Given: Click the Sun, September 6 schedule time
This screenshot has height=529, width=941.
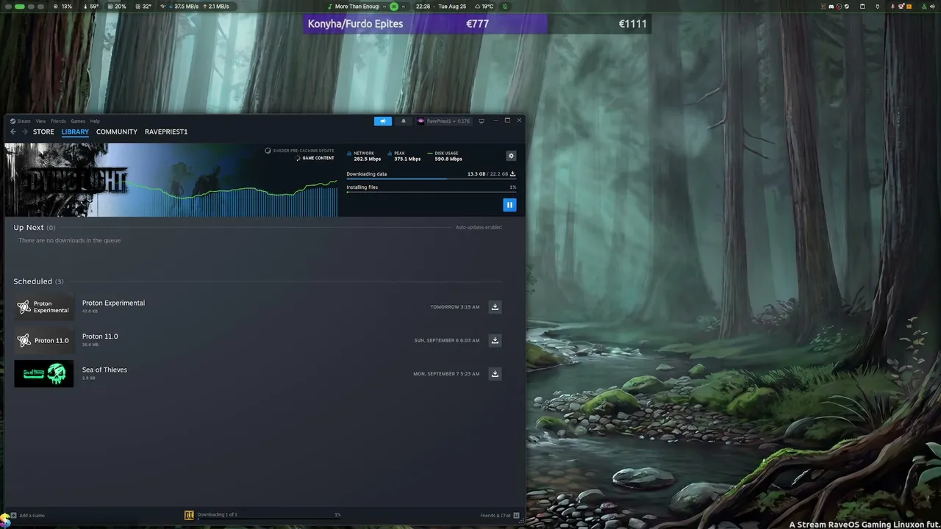Looking at the screenshot, I should tap(447, 340).
